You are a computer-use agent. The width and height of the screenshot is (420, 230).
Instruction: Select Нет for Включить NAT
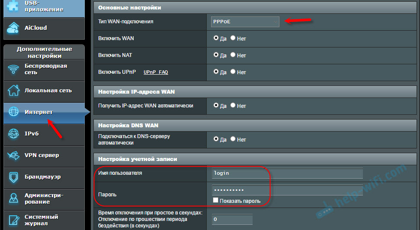click(233, 55)
